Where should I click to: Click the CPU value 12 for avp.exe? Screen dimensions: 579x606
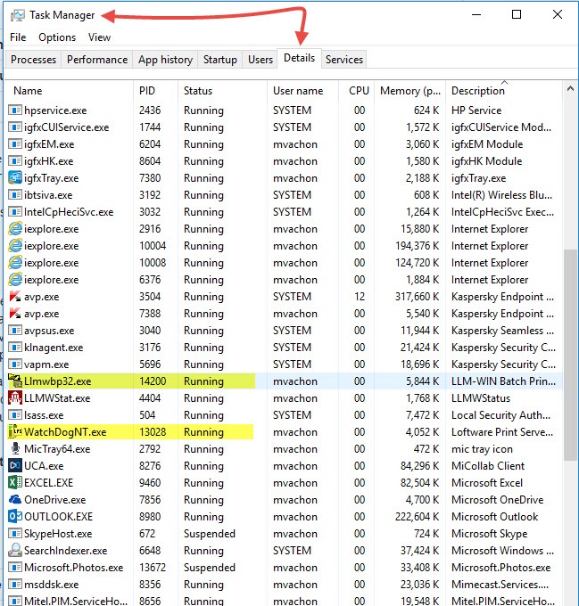click(360, 297)
